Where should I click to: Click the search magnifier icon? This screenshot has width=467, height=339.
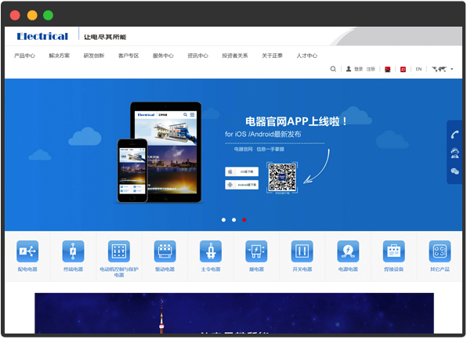click(333, 69)
